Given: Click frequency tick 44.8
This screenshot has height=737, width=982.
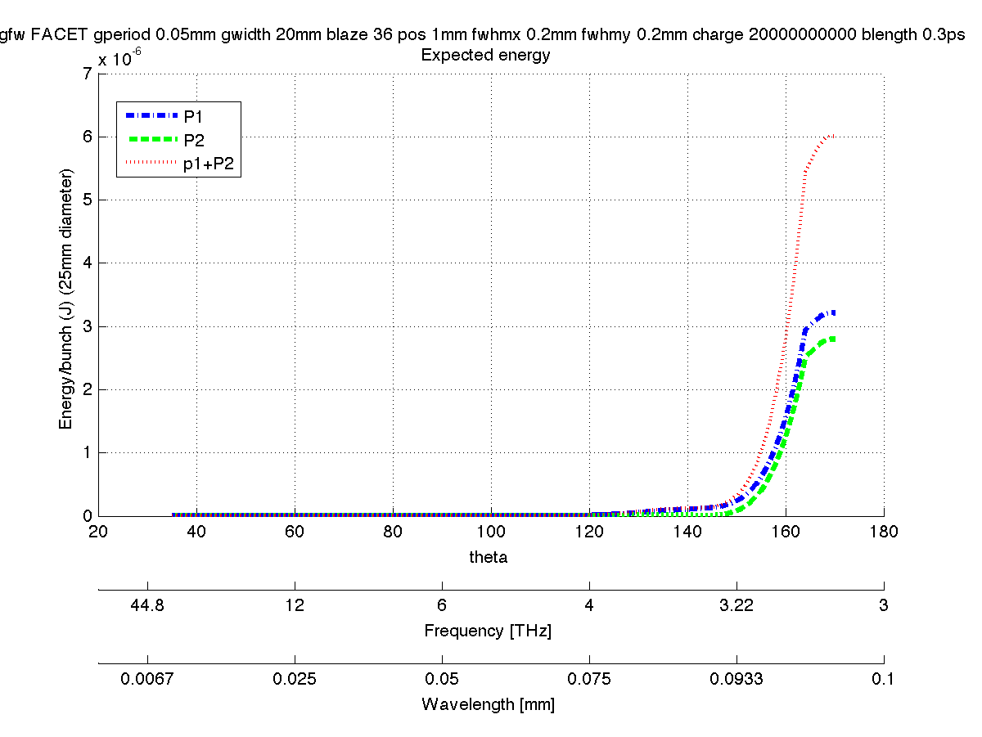Looking at the screenshot, I should 147,605.
